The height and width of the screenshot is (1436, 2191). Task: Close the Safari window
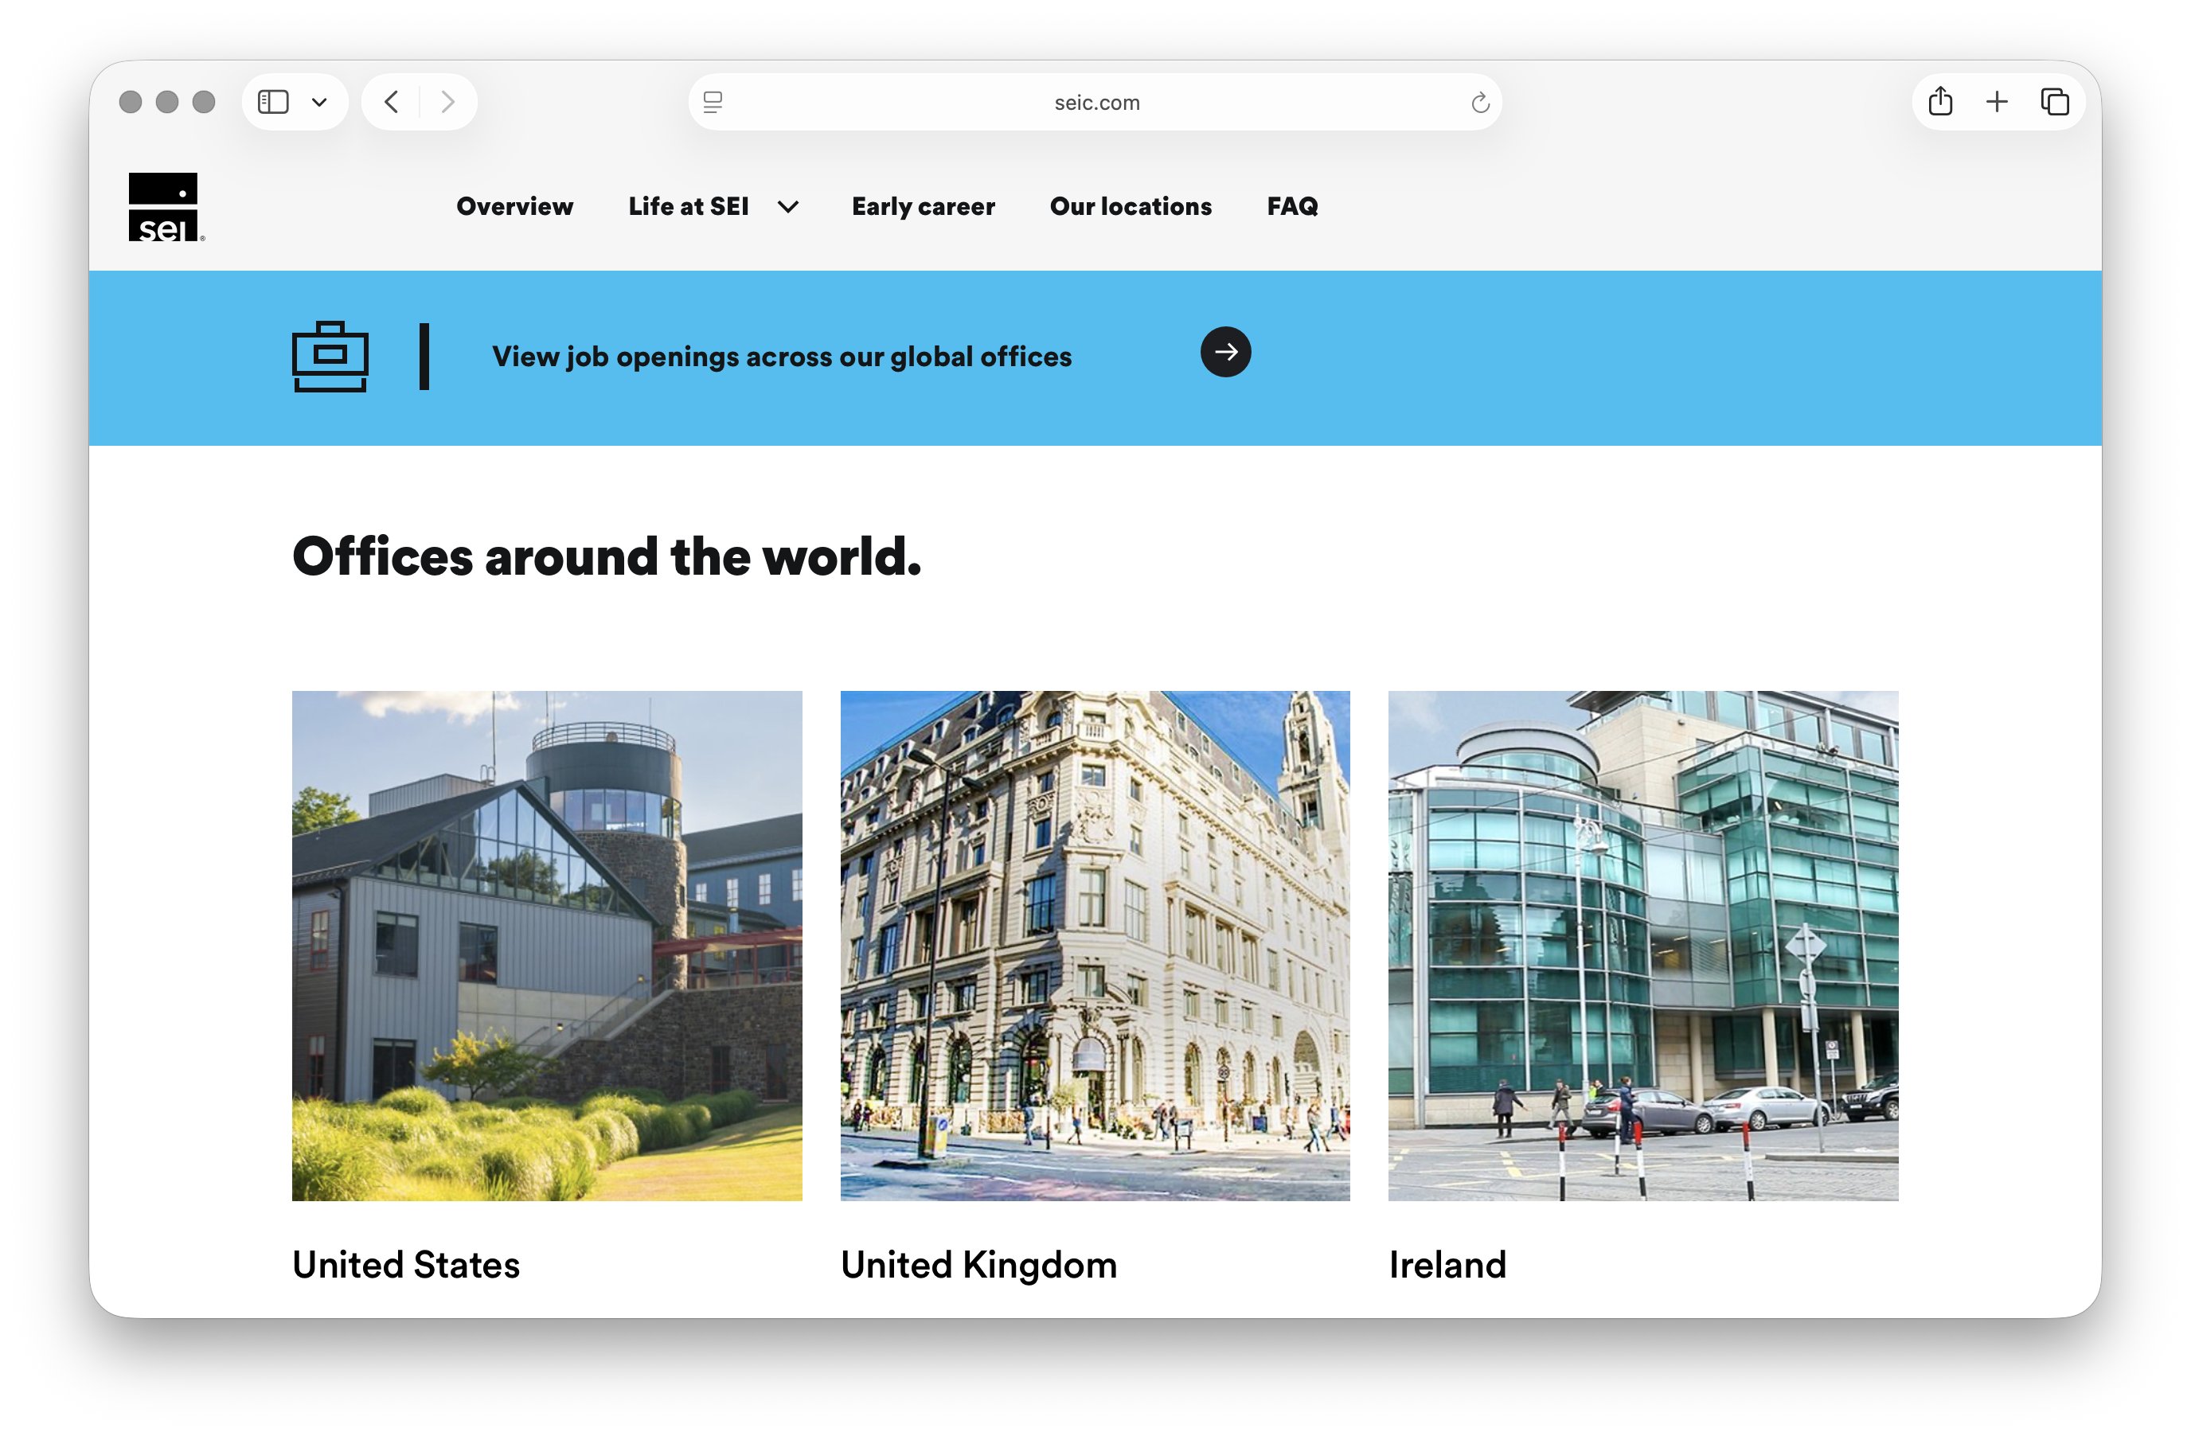(x=131, y=102)
